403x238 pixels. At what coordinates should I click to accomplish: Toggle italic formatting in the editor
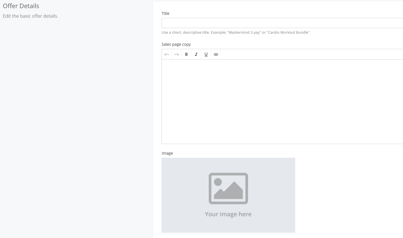(x=196, y=54)
